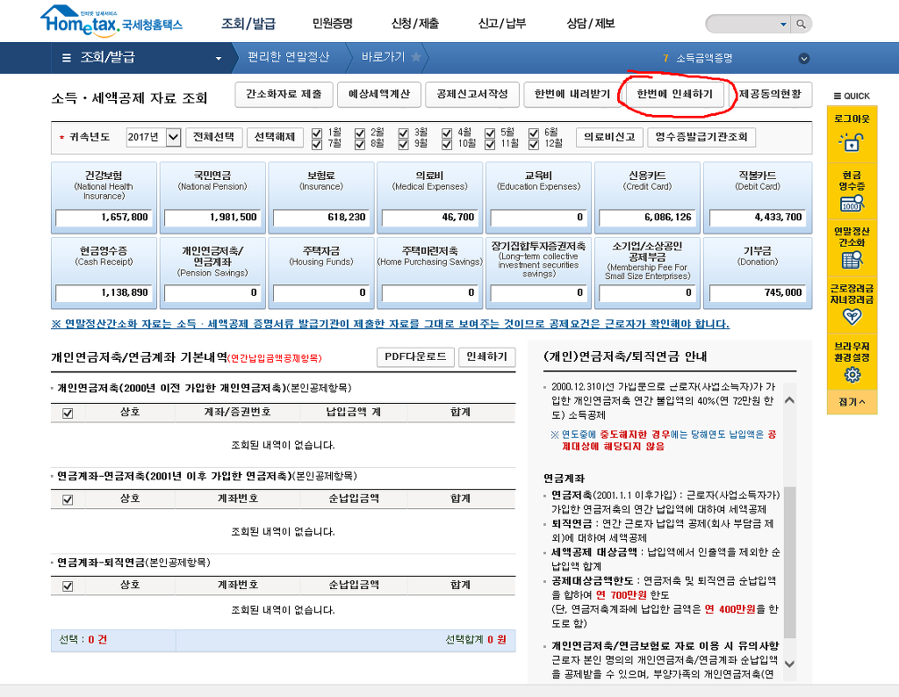Toggle the 개인연금저축 table header checkbox
Viewport: 899px width, 697px height.
tap(68, 412)
